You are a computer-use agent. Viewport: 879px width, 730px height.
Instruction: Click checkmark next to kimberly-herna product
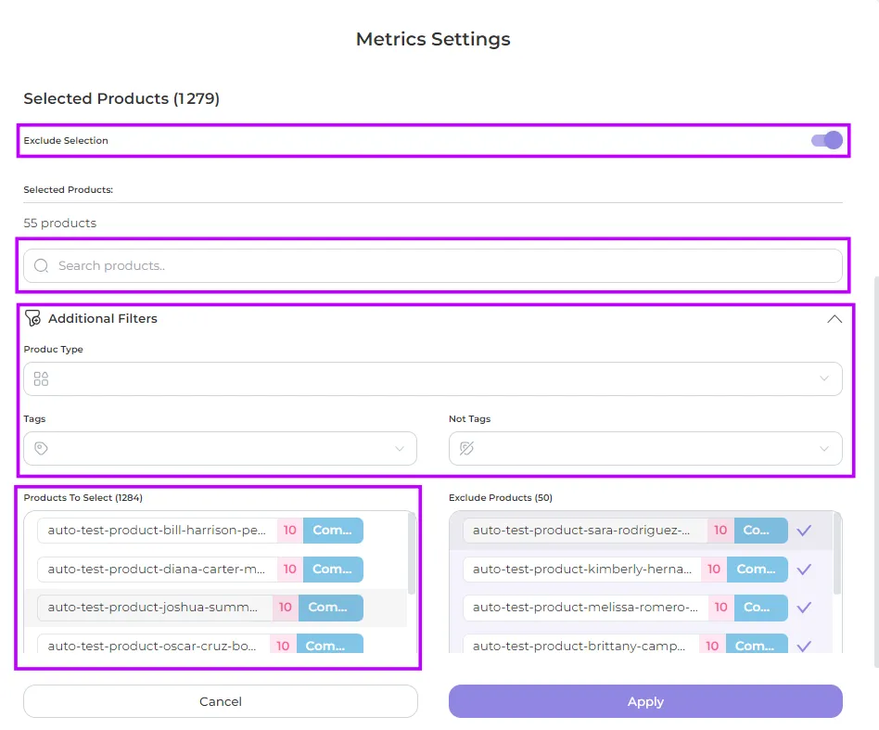coord(804,569)
